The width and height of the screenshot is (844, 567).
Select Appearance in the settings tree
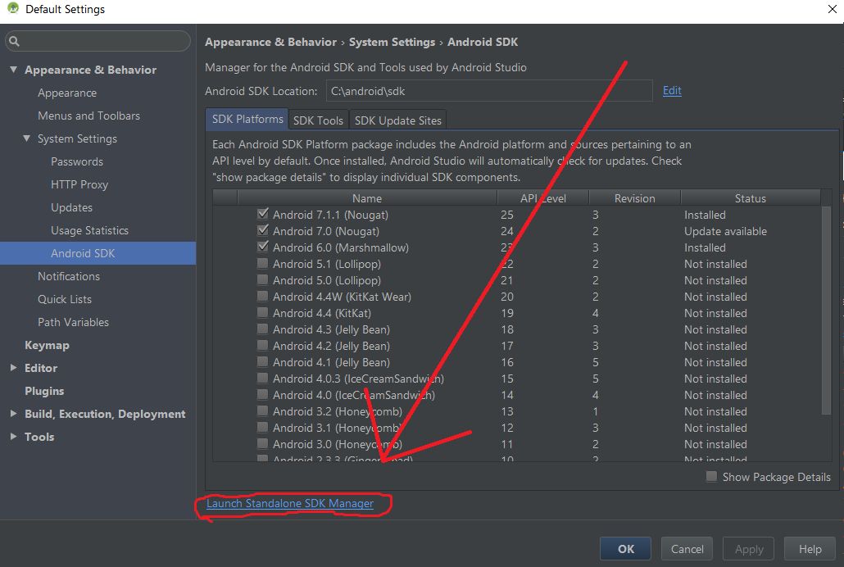coord(67,93)
